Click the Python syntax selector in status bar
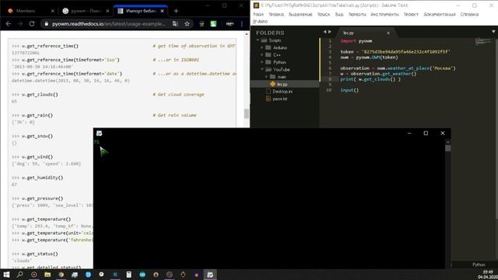The width and height of the screenshot is (498, 280). click(479, 264)
